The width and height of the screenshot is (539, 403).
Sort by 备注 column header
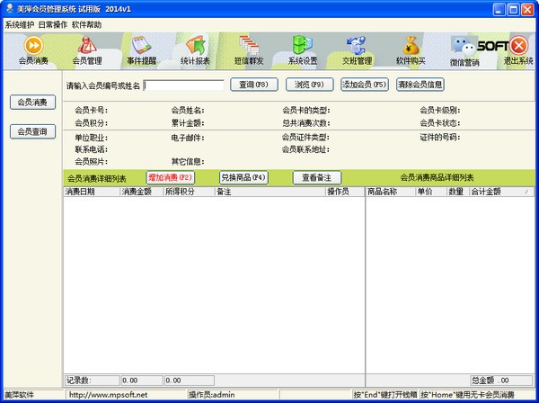tap(269, 192)
